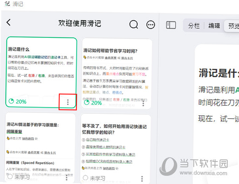This screenshot has height=184, width=239.
Task: Click the large 滑记是什 heading in preview
Action: (219, 73)
